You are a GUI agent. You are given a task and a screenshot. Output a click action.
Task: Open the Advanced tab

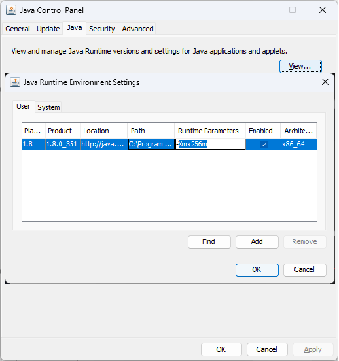coord(137,29)
